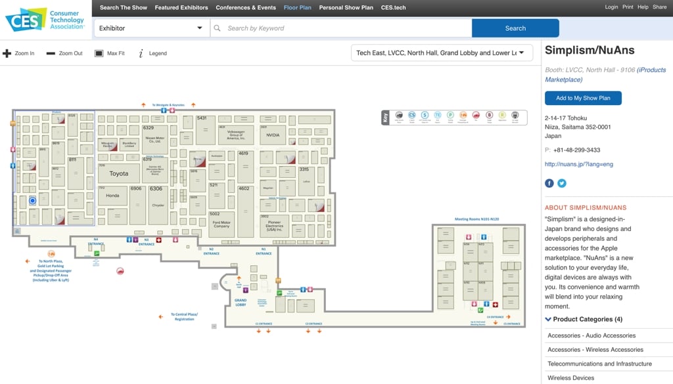Click the CES logo
The image size is (673, 384).
[x=45, y=19]
